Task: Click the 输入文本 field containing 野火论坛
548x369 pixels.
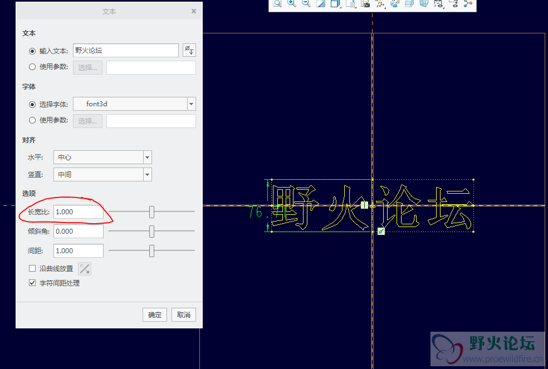Action: point(126,50)
